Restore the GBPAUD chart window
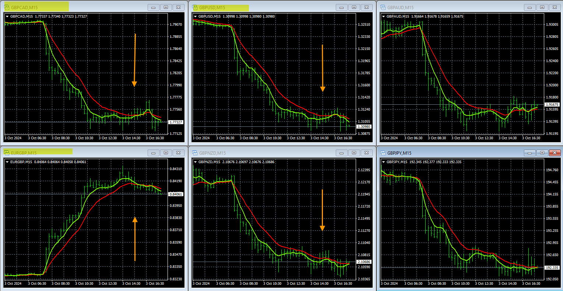The width and height of the screenshot is (563, 291). point(542,7)
